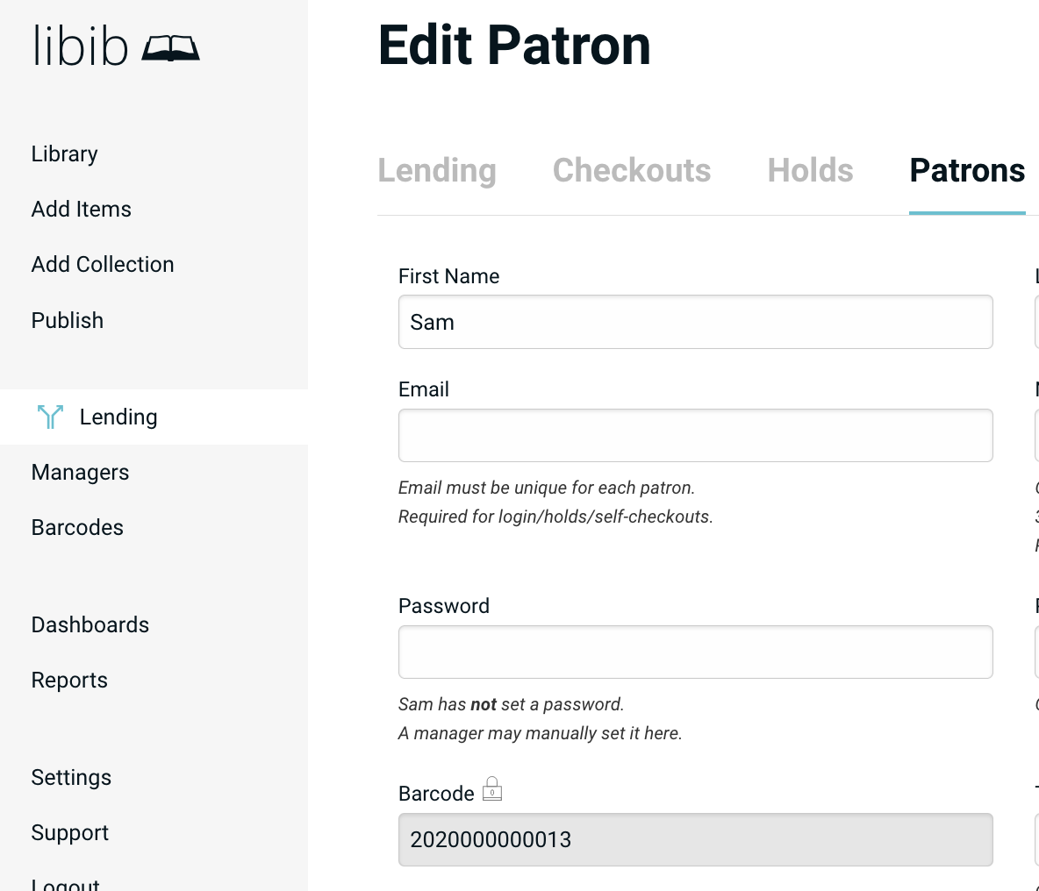Open the Library section from the sidebar

tap(64, 153)
